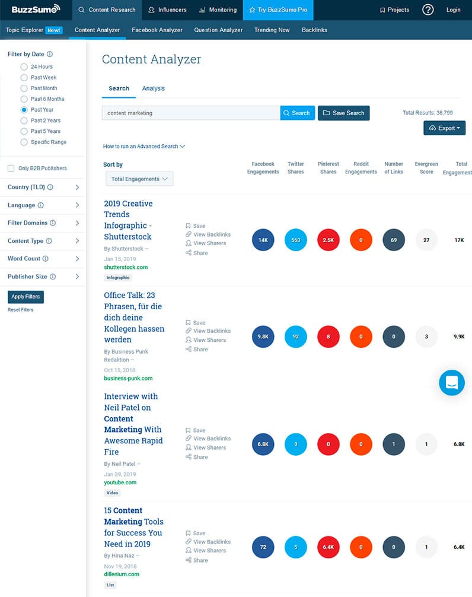Select the Past Month date filter
This screenshot has width=472, height=597.
point(24,88)
